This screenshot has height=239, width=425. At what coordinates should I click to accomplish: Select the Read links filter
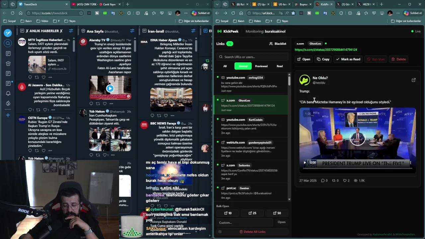pos(280,66)
